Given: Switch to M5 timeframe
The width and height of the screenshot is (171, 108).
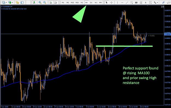Looking at the screenshot, I should point(68,2).
